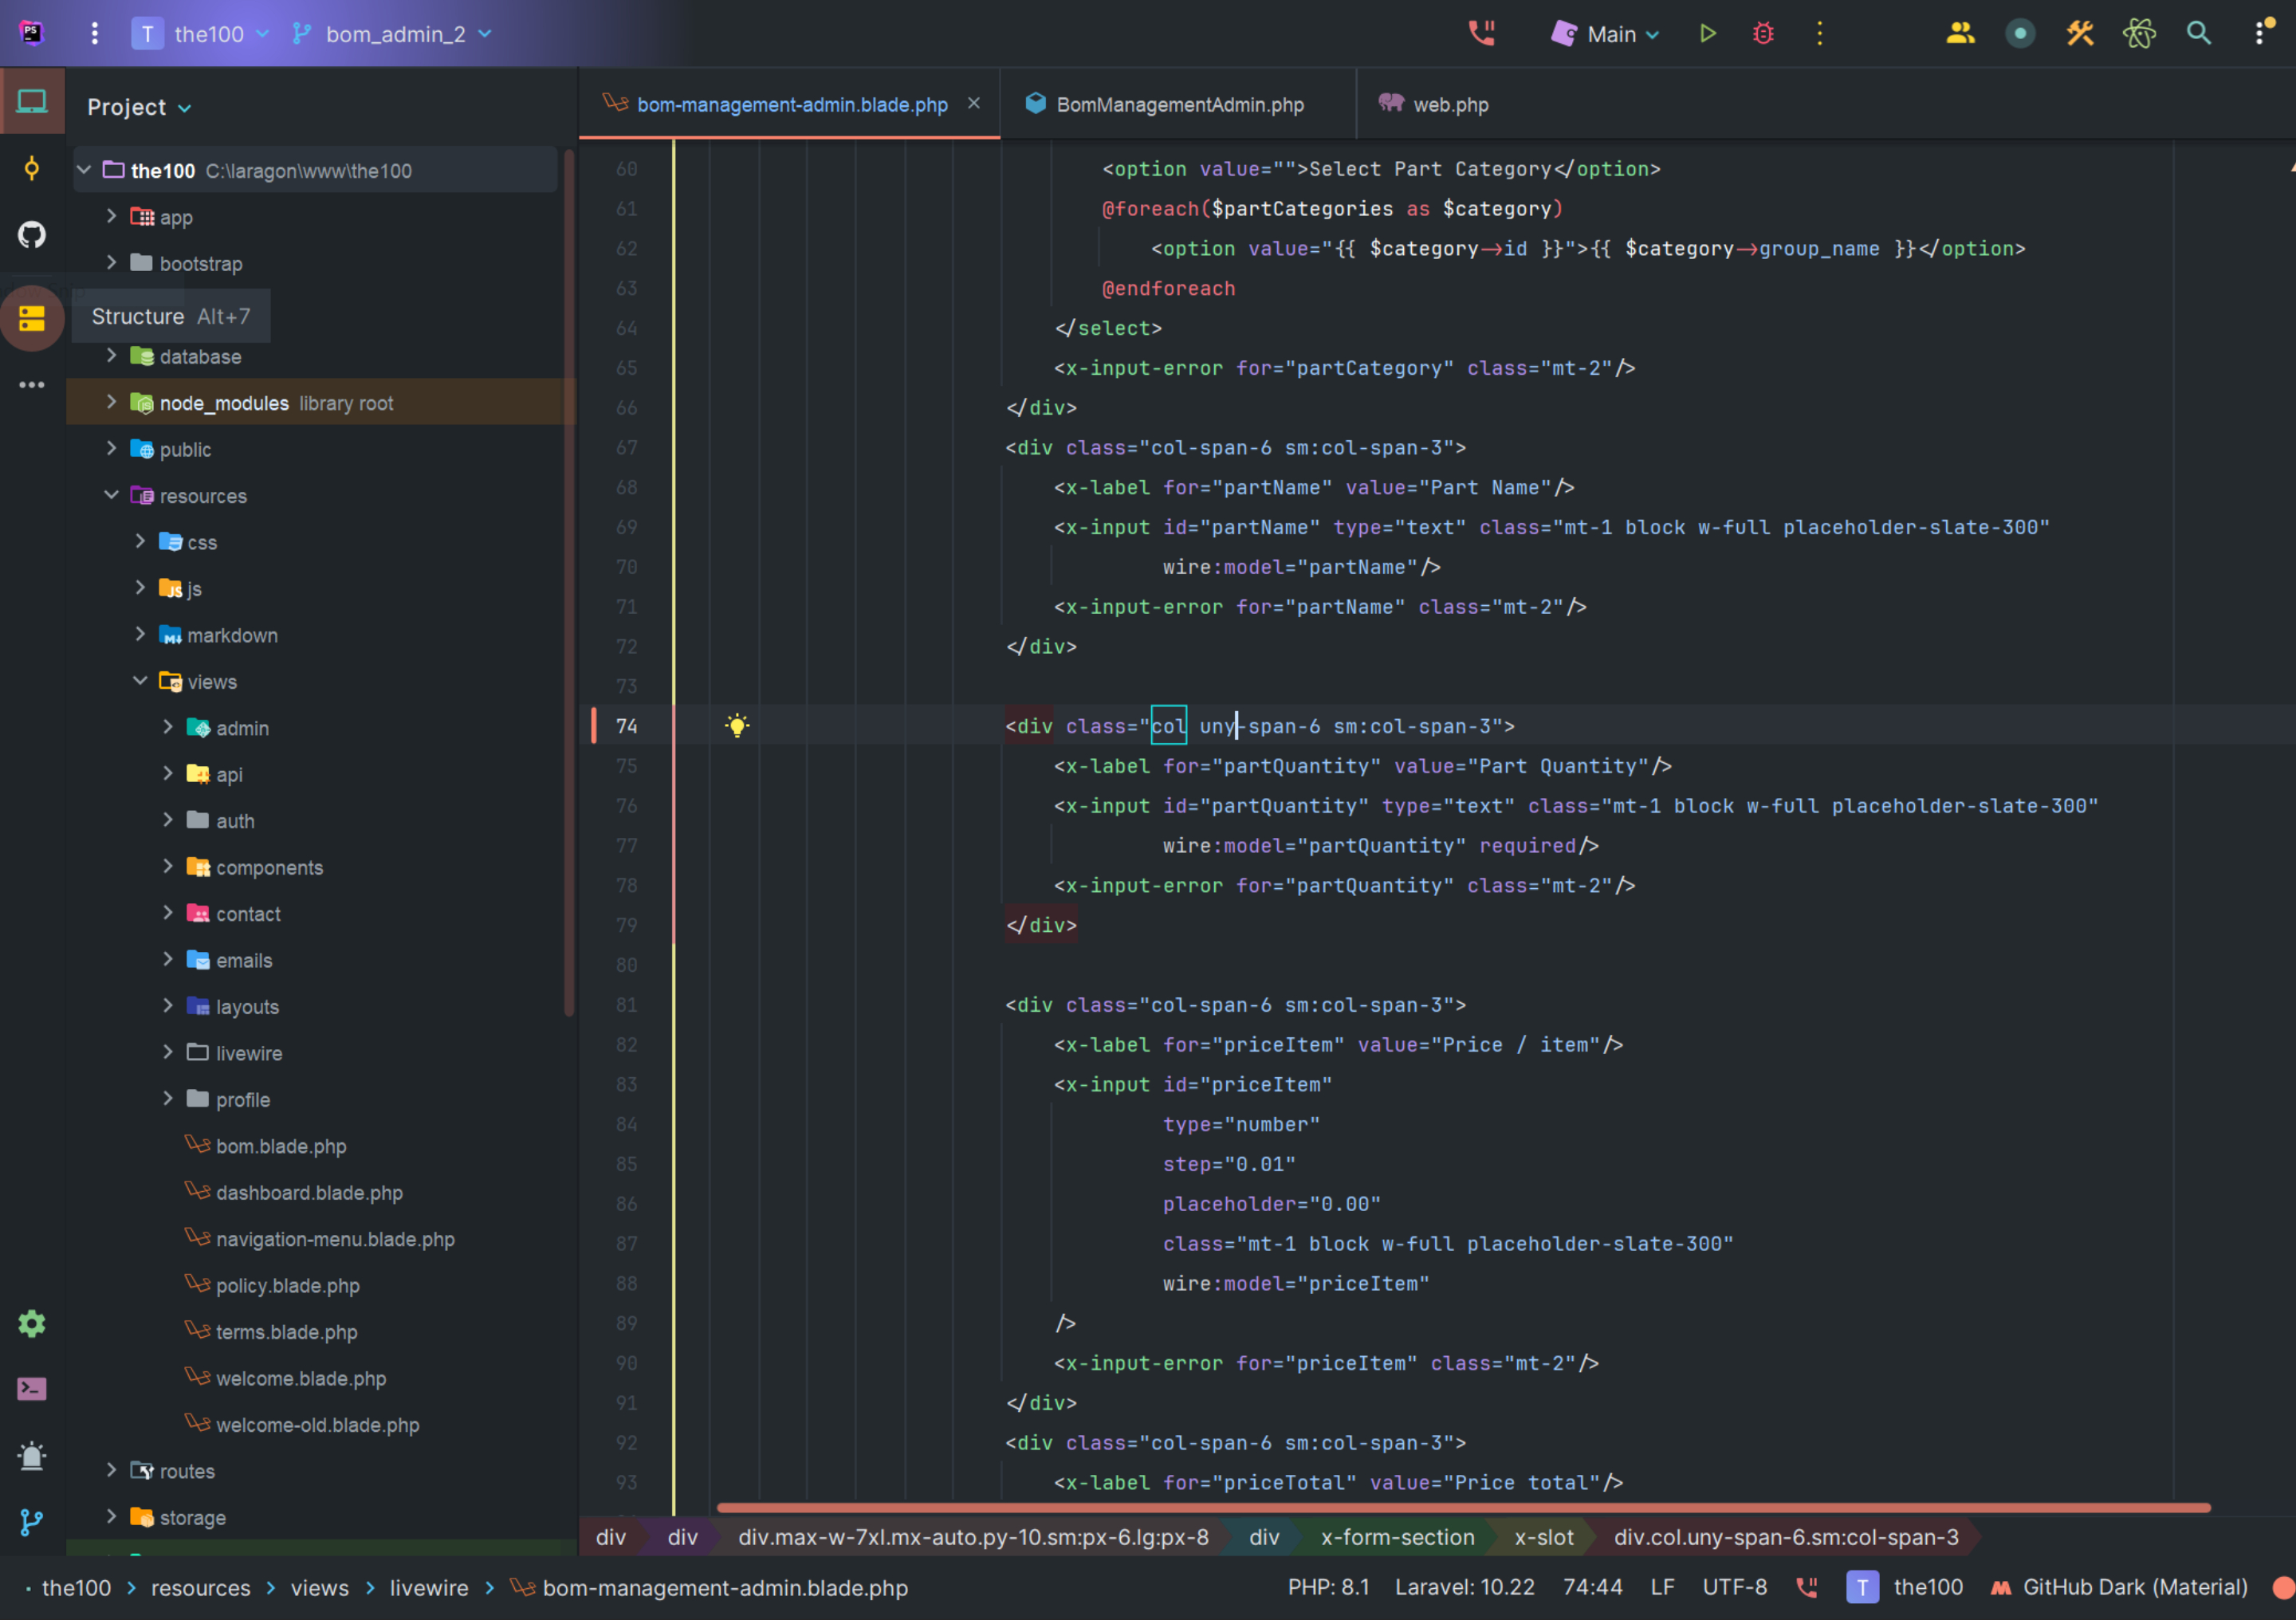Collapse the resources folder

click(x=112, y=495)
